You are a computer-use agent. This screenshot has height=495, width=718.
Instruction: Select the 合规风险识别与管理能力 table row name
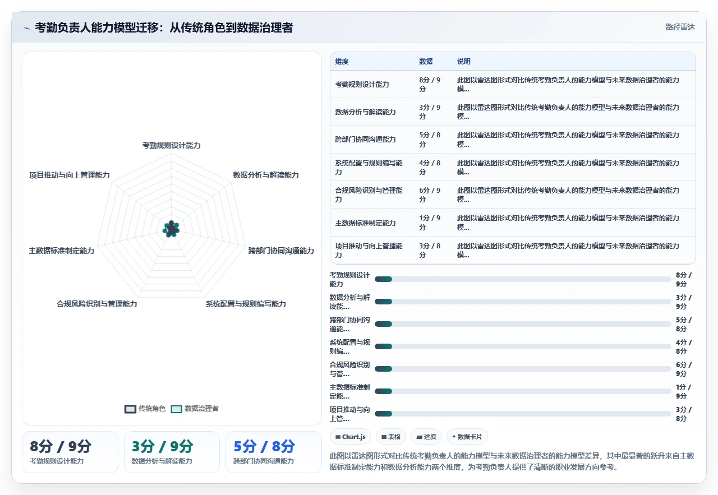pyautogui.click(x=369, y=195)
